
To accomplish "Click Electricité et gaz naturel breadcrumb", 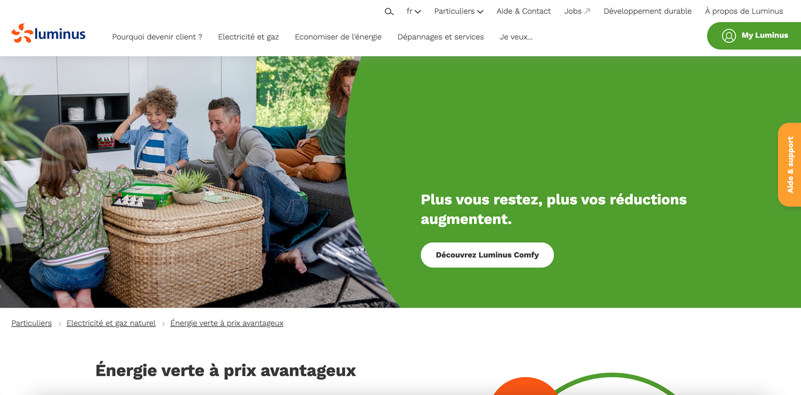I will pos(111,323).
